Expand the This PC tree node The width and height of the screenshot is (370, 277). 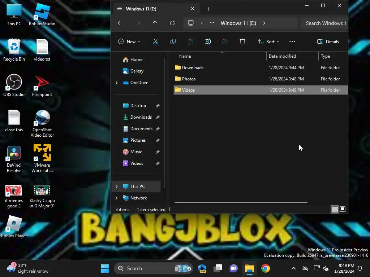(116, 186)
